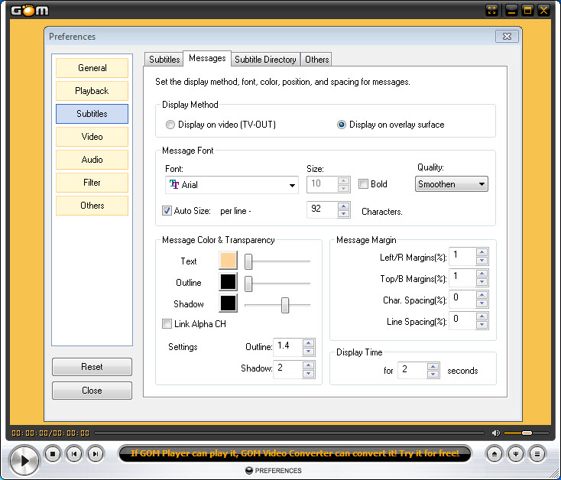Viewport: 561px width, 480px height.
Task: Decrease Shadow setting value
Action: [x=308, y=373]
